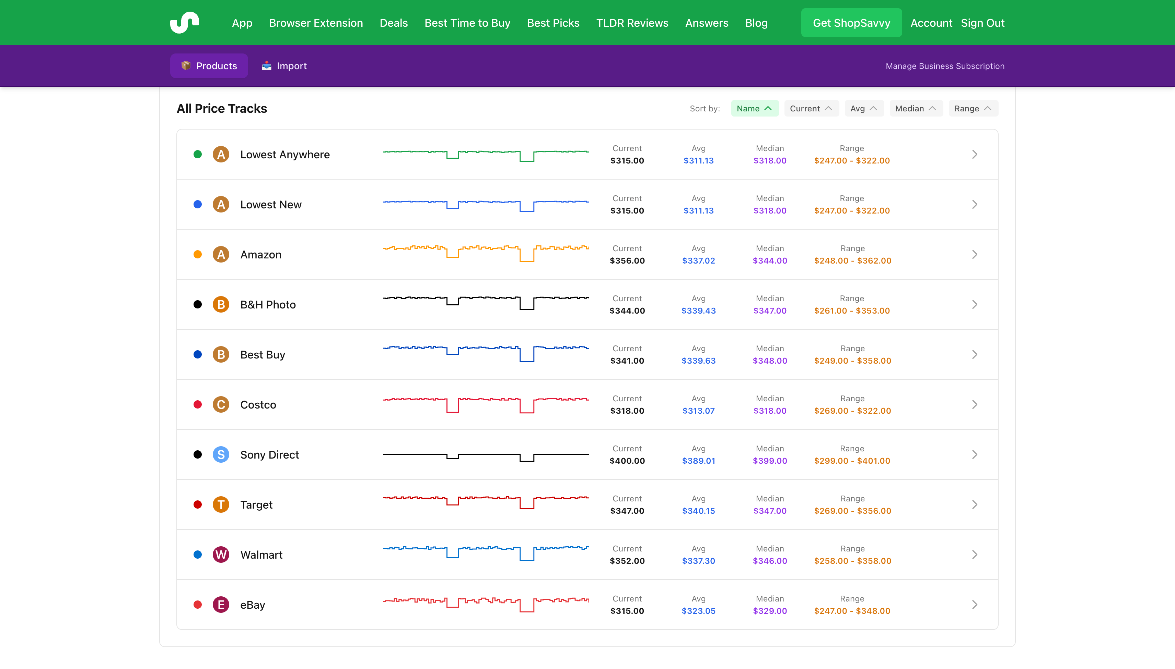This screenshot has width=1175, height=669.
Task: Click the eBay 'E' avatar icon
Action: click(221, 605)
